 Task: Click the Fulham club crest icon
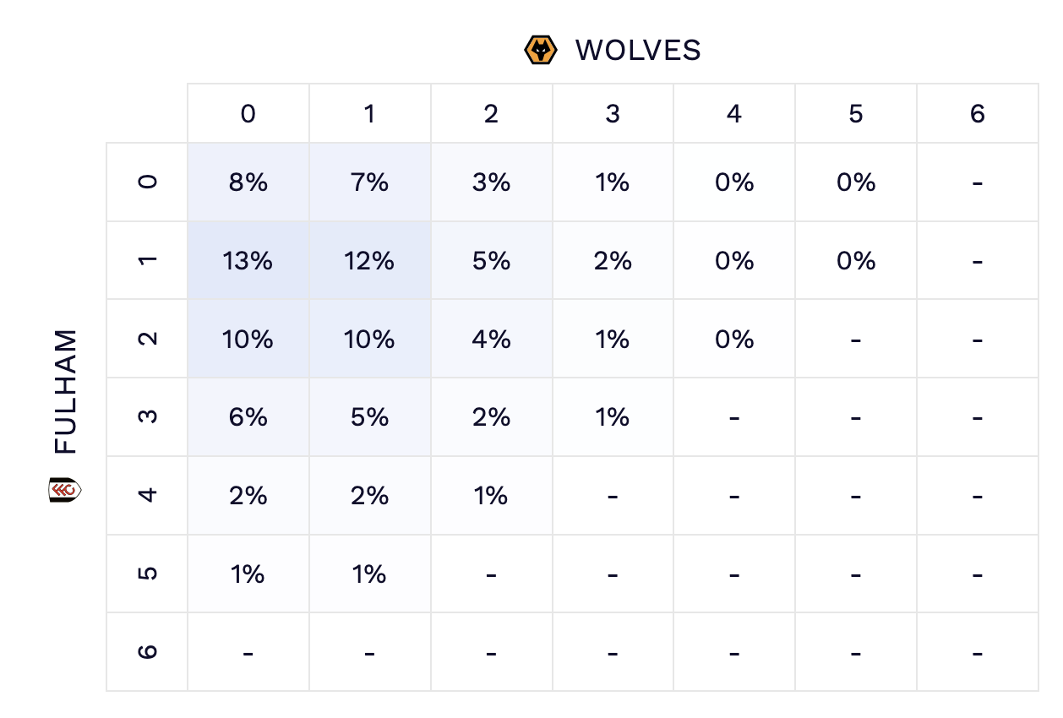(64, 490)
